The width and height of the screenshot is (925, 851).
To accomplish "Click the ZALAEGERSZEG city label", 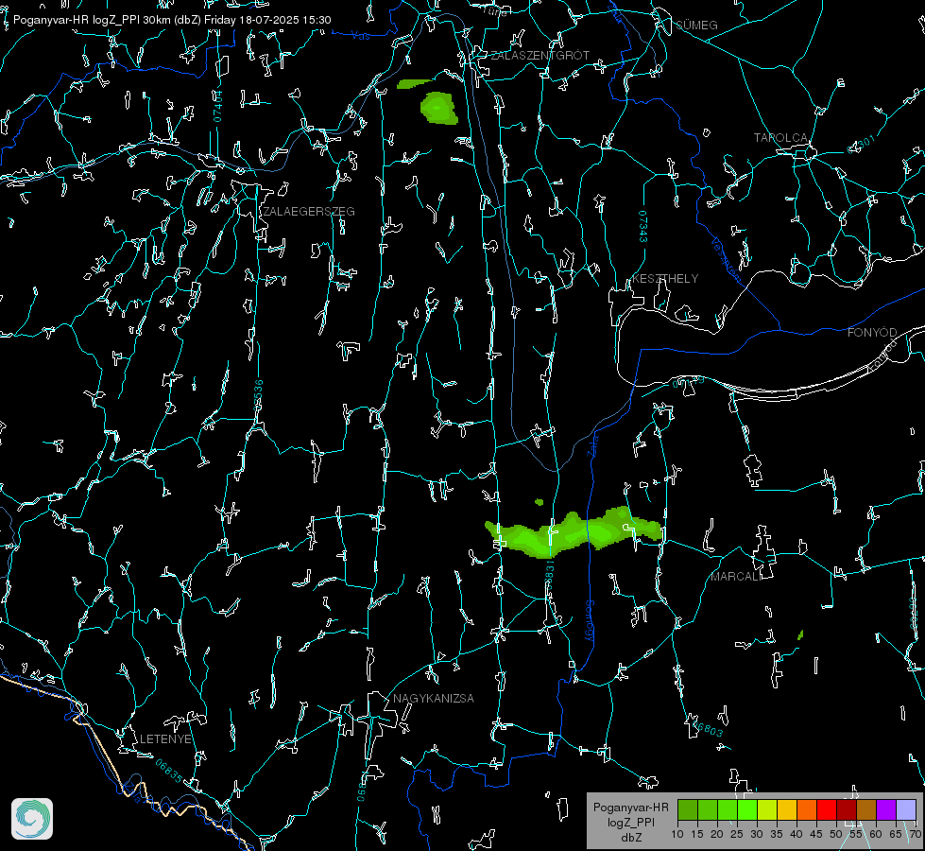I will click(309, 212).
